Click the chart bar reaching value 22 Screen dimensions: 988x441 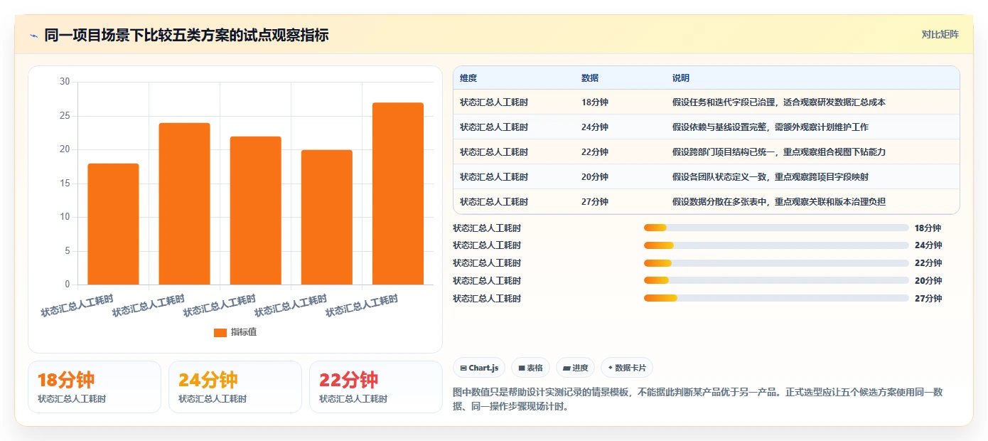[x=256, y=211]
